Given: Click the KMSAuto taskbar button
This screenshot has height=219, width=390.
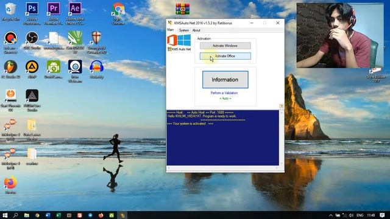Looking at the screenshot, I should click(x=122, y=215).
